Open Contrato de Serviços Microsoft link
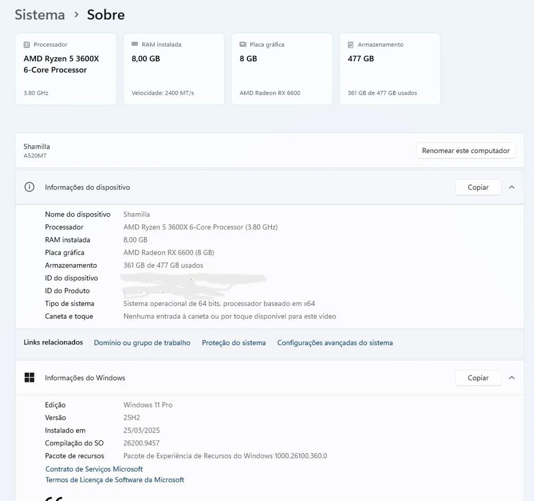Image resolution: width=534 pixels, height=501 pixels. pos(94,469)
